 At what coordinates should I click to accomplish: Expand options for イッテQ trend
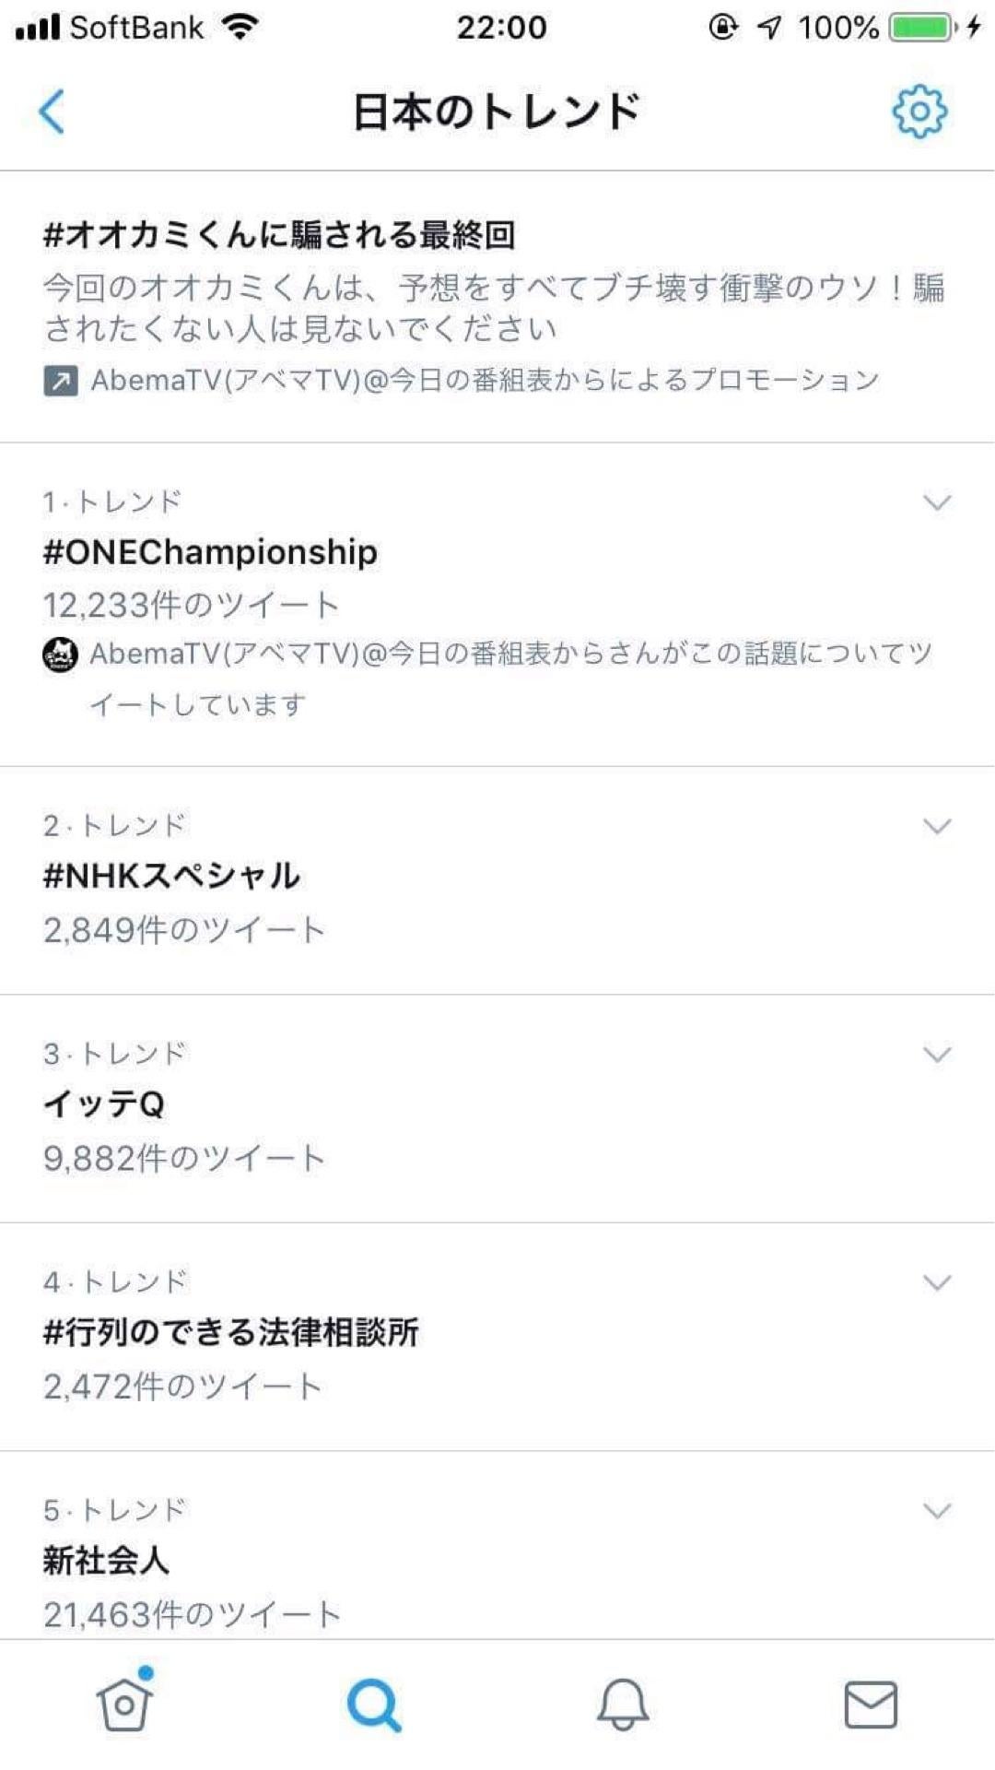coord(937,1055)
